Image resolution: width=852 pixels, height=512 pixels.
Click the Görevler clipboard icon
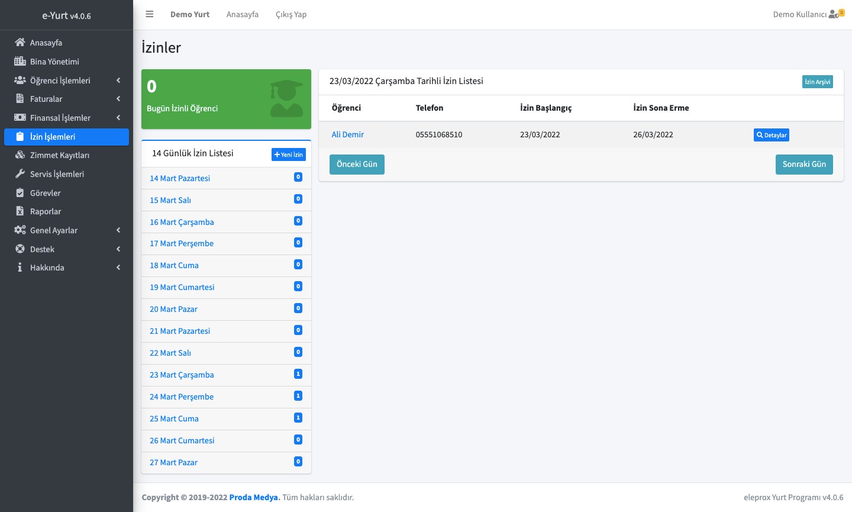click(x=20, y=193)
